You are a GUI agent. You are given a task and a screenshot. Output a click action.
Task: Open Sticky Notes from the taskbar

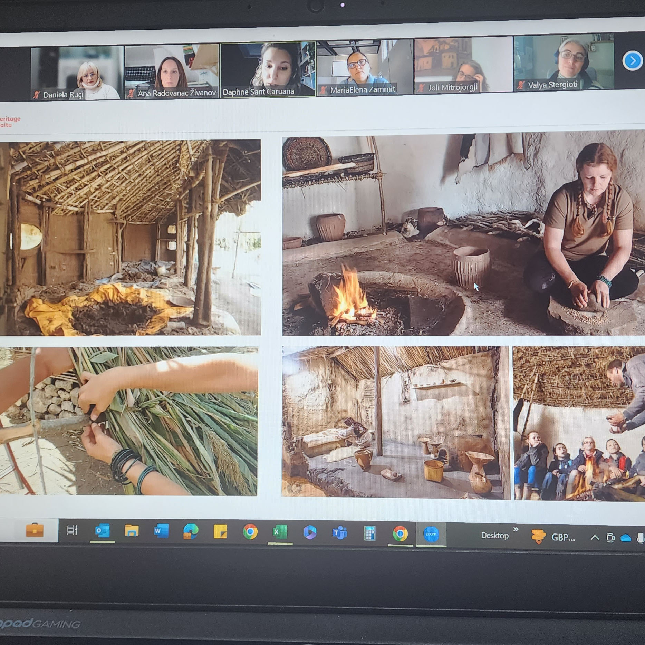(x=220, y=532)
